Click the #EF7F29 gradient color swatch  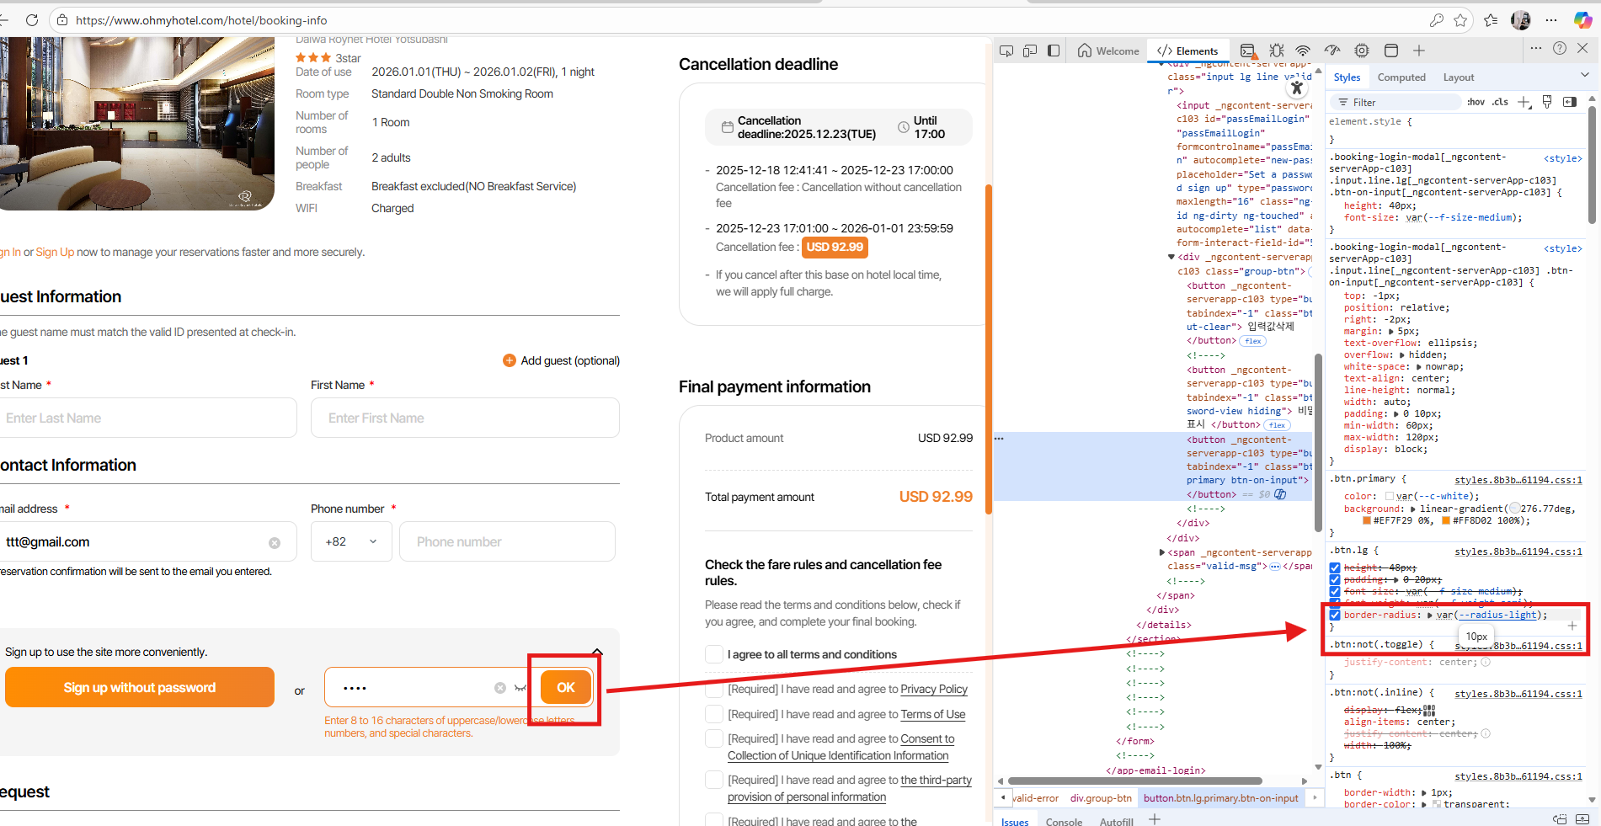pos(1367,520)
